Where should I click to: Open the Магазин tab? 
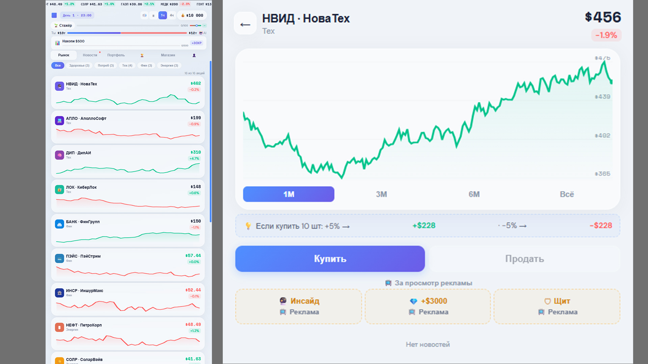pyautogui.click(x=168, y=55)
